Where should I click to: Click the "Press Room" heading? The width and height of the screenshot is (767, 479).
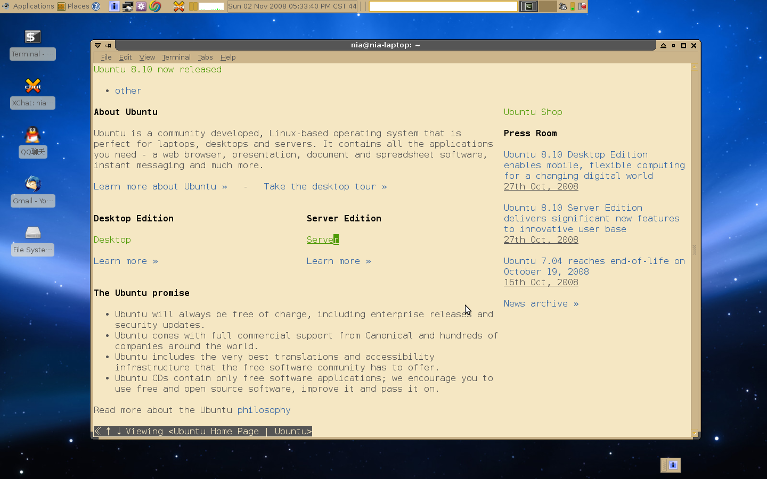531,133
